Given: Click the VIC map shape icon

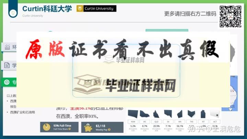Looking at the screenshot, I should [145, 114].
